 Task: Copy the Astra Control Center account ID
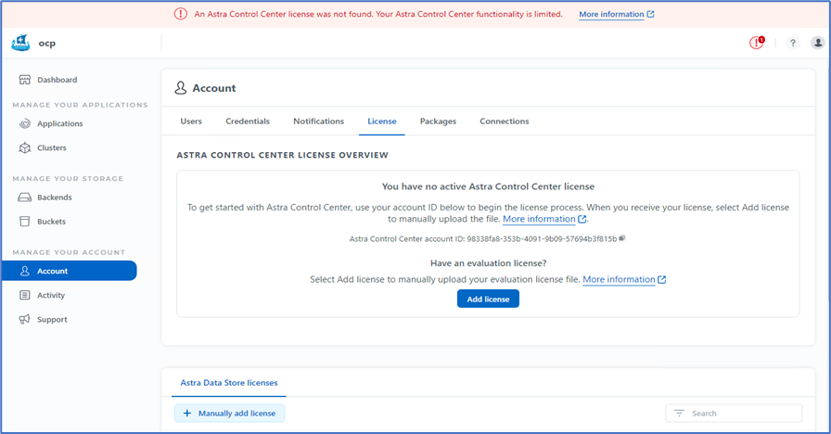622,238
